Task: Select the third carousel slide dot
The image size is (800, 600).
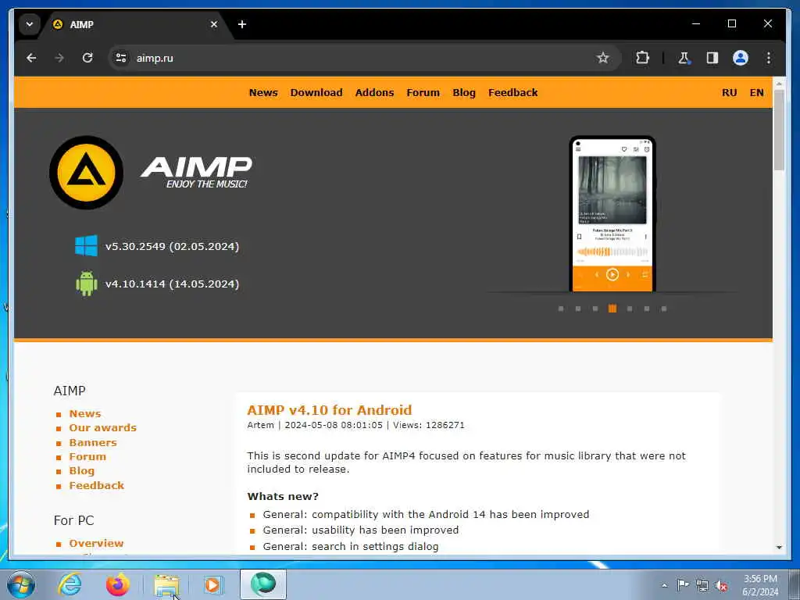Action: pos(595,309)
